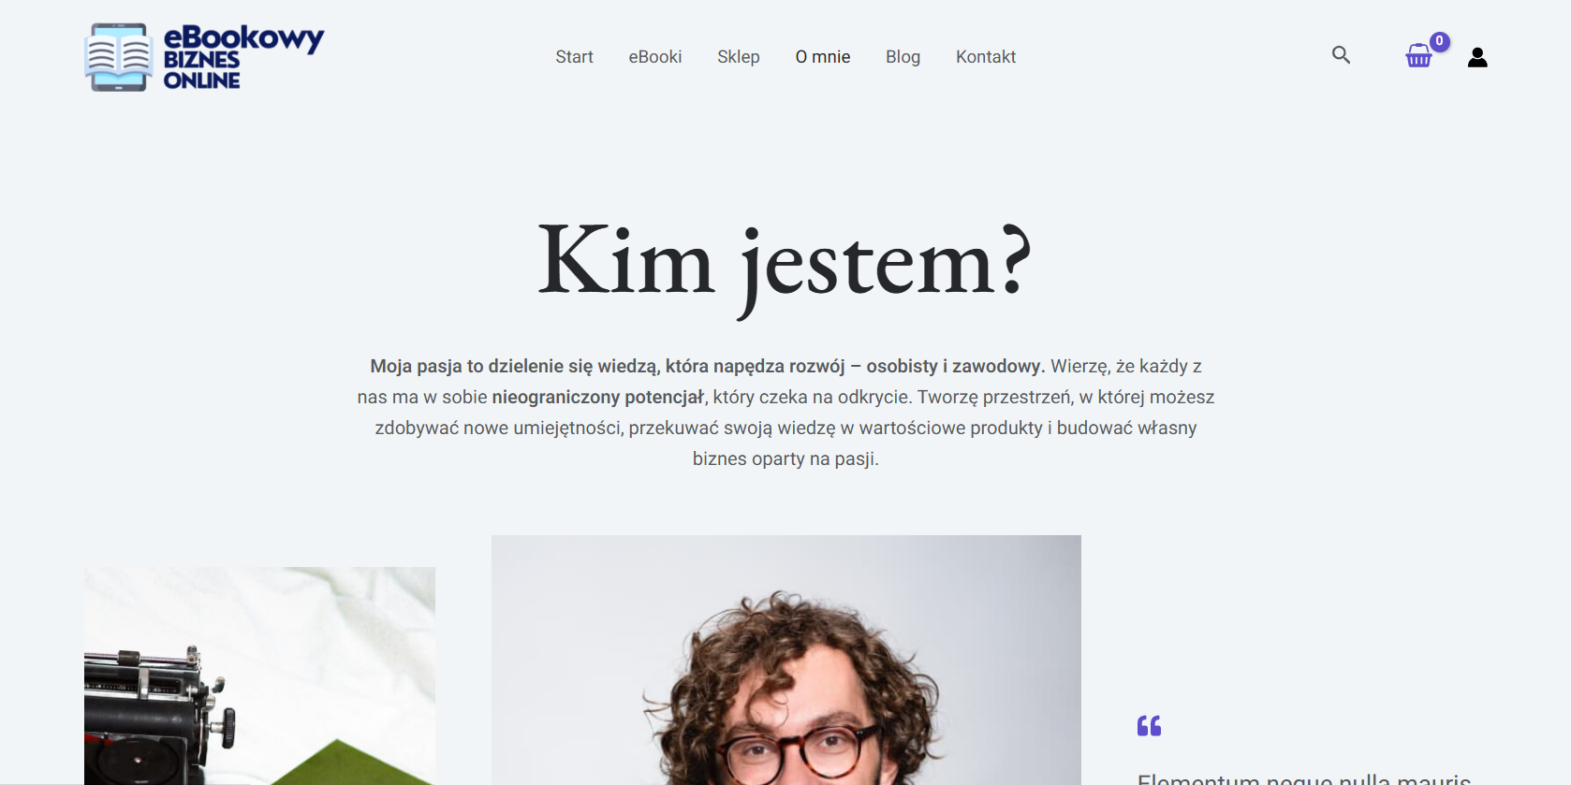Navigate to Sklep
This screenshot has height=785, width=1571.
point(739,57)
